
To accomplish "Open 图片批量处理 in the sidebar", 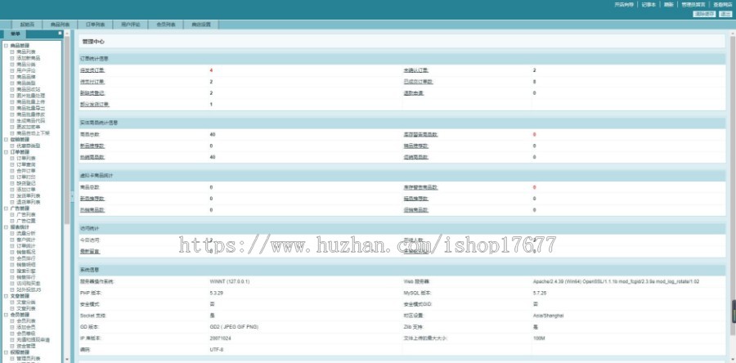I will 31,96.
